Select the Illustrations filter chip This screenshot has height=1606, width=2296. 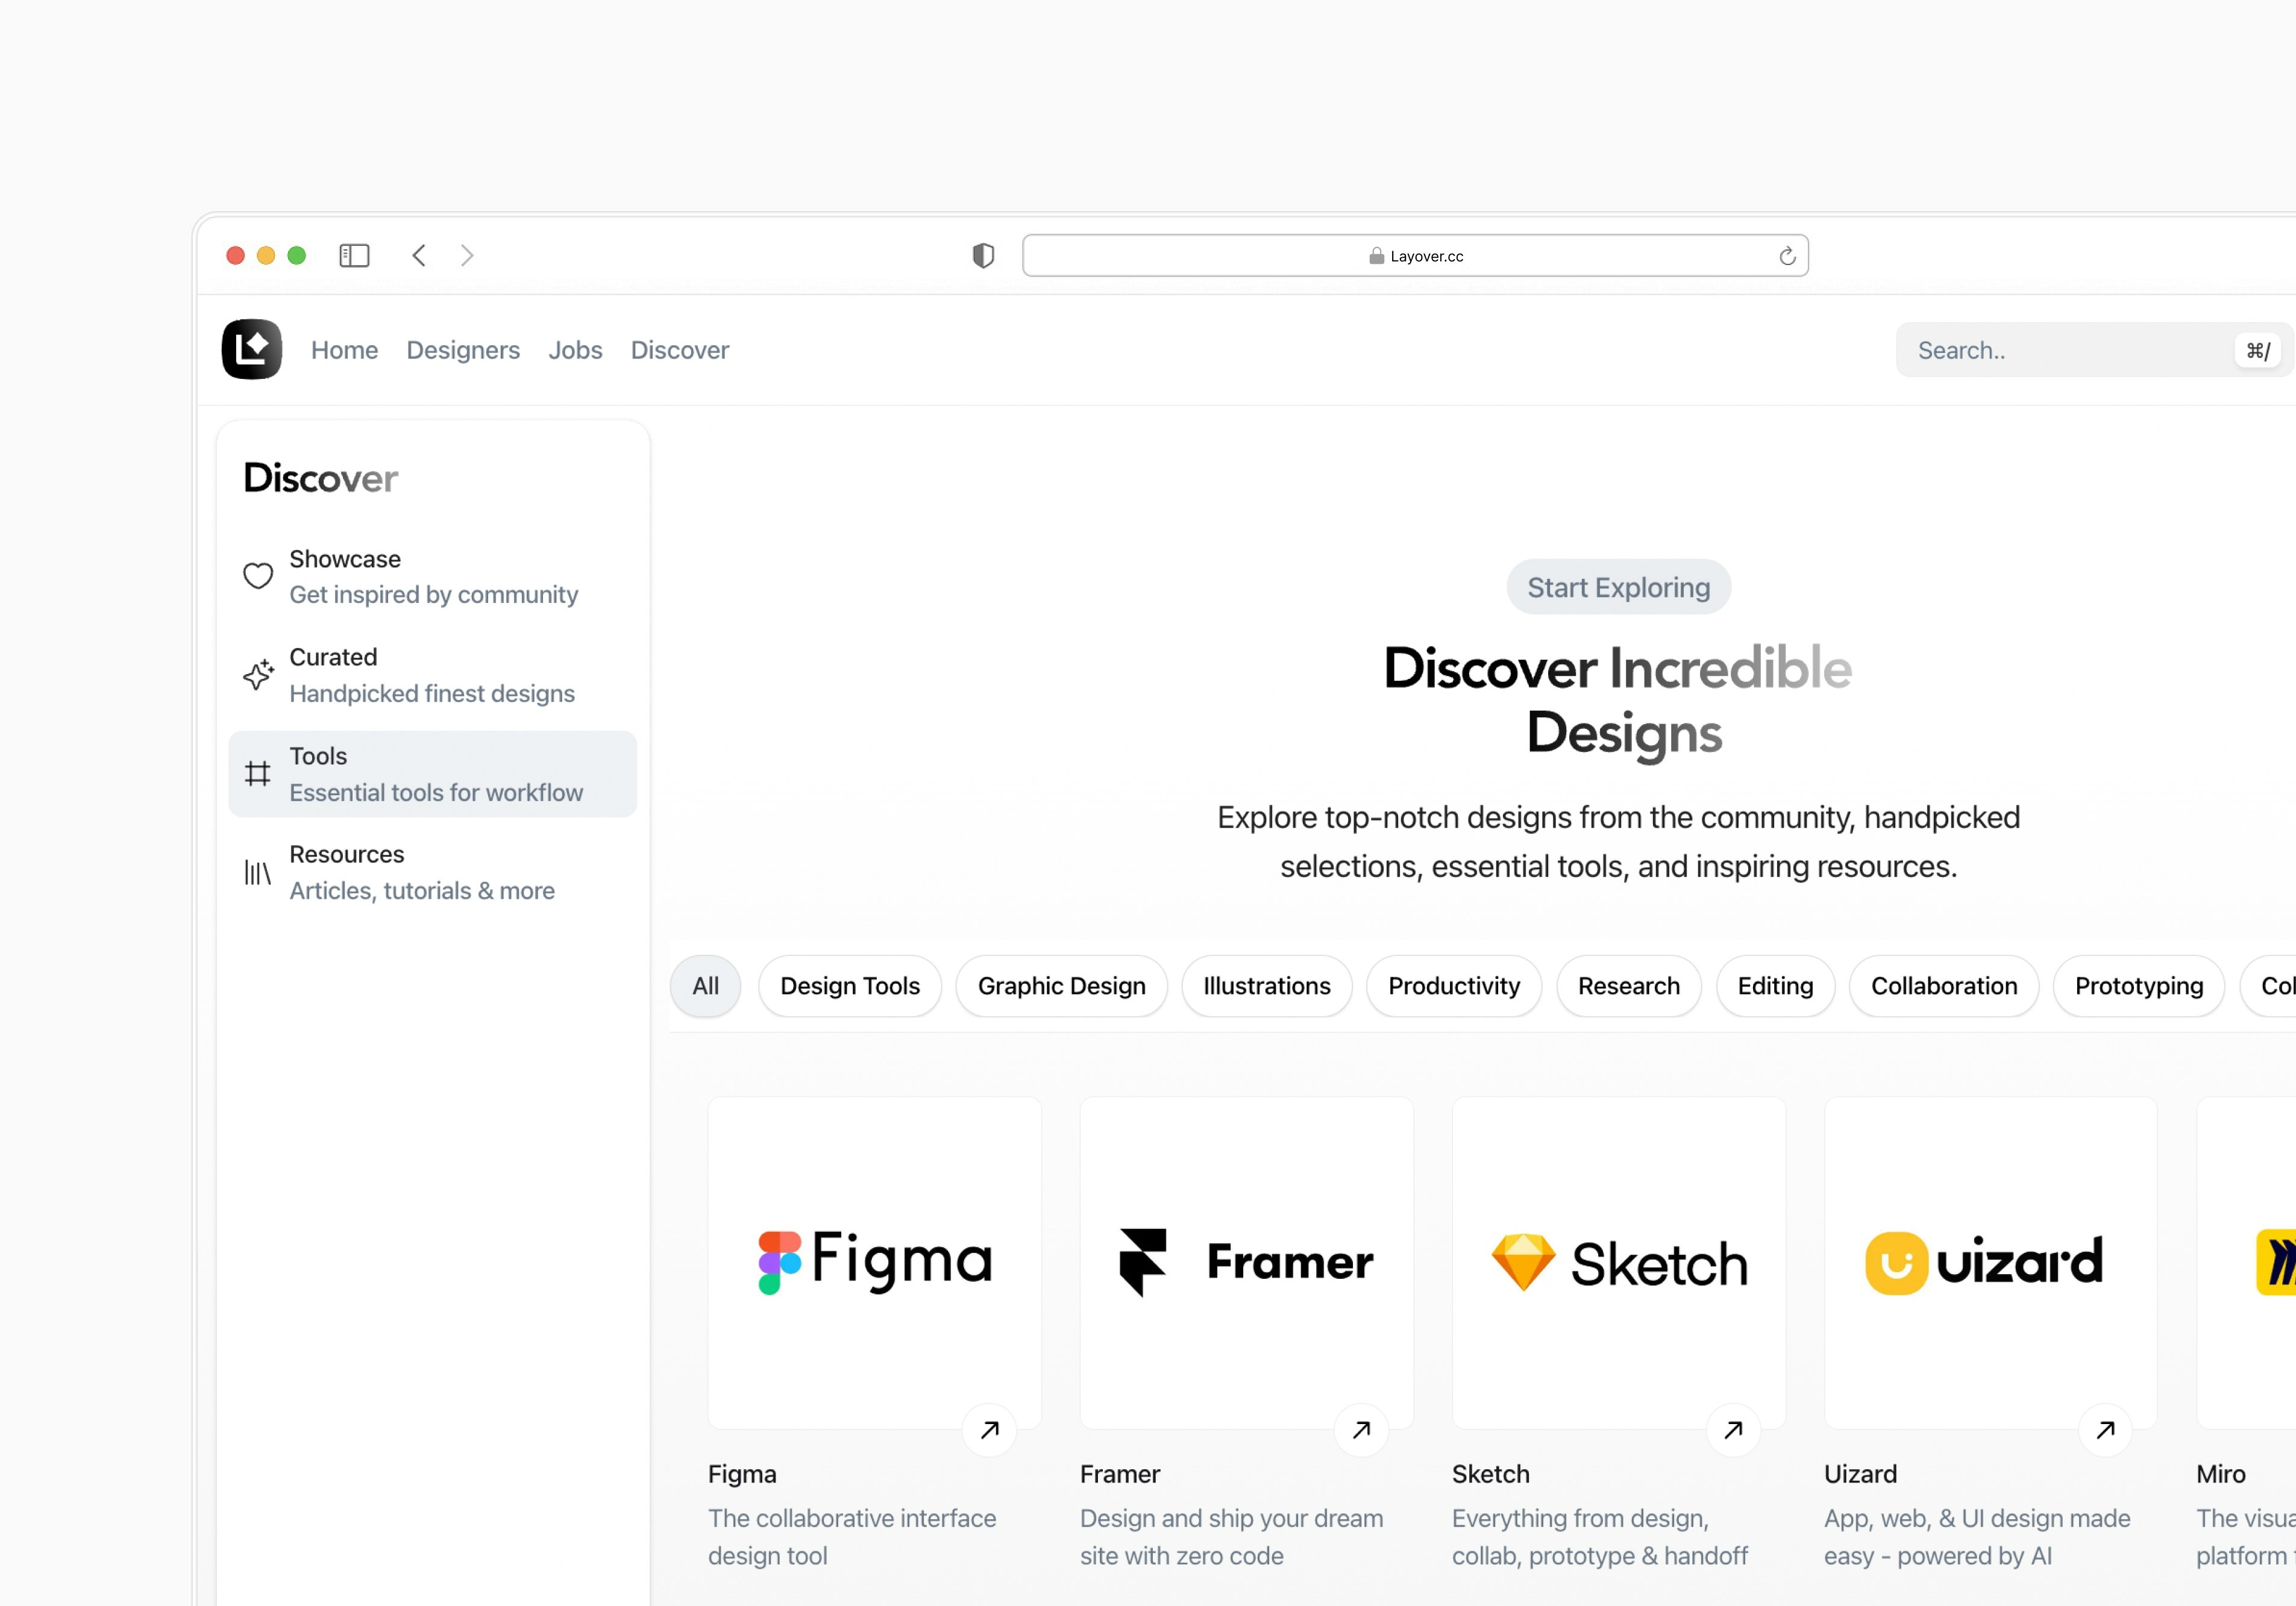(1266, 986)
